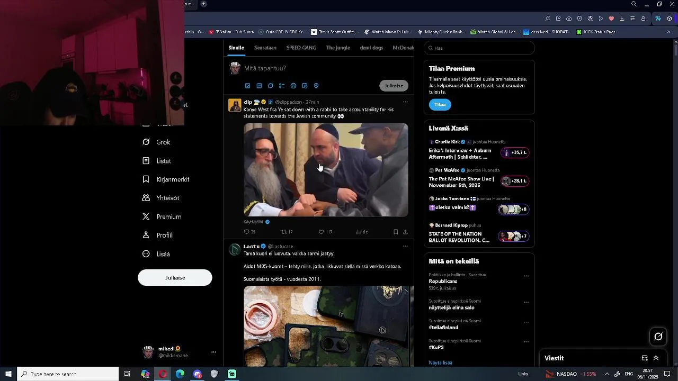The width and height of the screenshot is (678, 381).
Task: Reply to the clippedszn post
Action: tap(249, 232)
